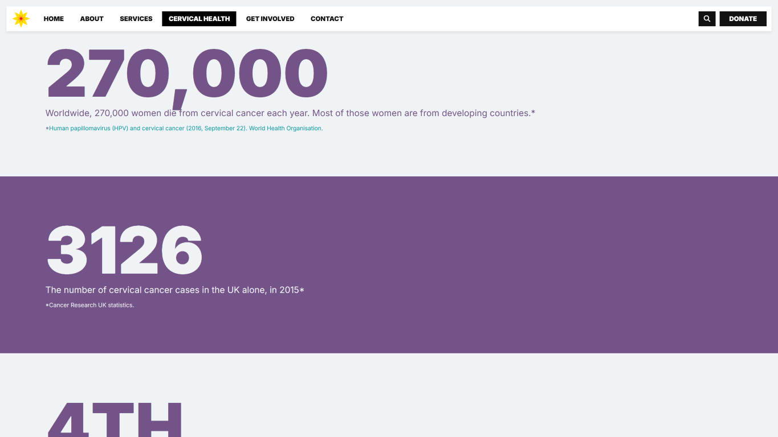Viewport: 778px width, 437px height.
Task: Click the asterisk before 'Cancer Research UK'
Action: coord(47,306)
